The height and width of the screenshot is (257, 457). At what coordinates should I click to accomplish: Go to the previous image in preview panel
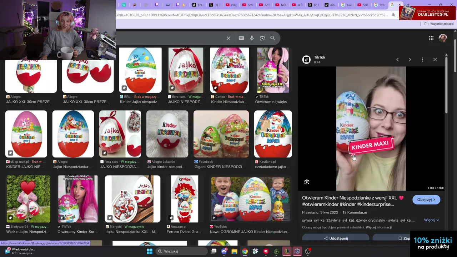click(x=397, y=60)
